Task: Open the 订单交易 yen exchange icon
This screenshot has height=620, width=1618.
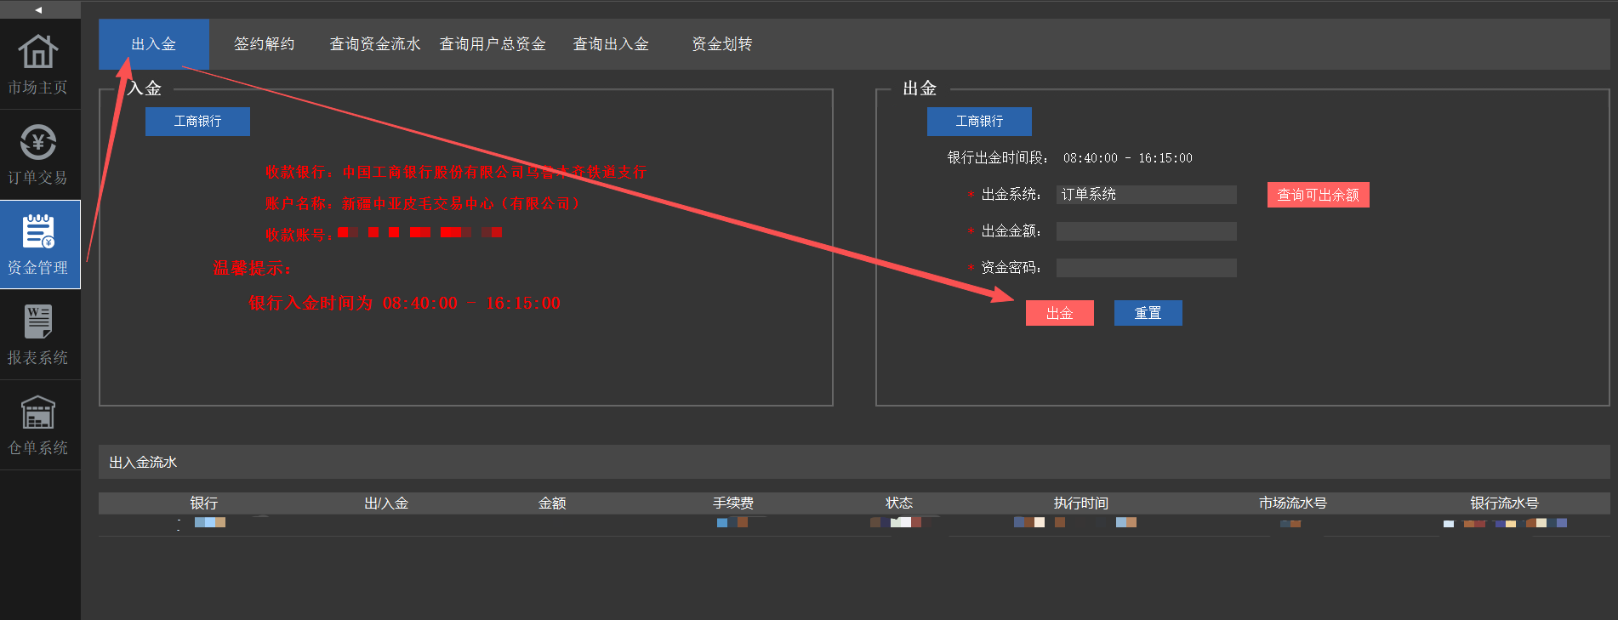Action: tap(38, 142)
